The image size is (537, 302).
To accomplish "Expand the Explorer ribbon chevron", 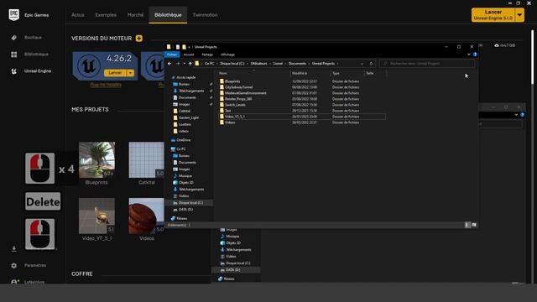I will 469,55.
